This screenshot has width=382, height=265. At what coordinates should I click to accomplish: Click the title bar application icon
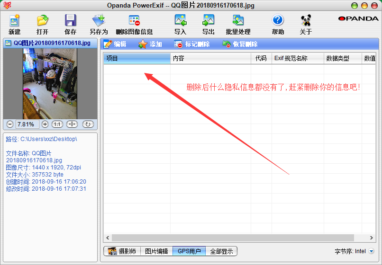pyautogui.click(x=7, y=5)
